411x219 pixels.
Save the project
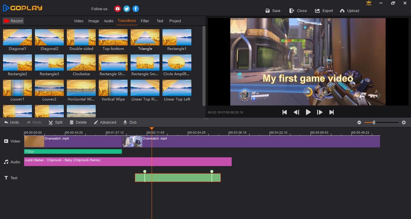273,11
